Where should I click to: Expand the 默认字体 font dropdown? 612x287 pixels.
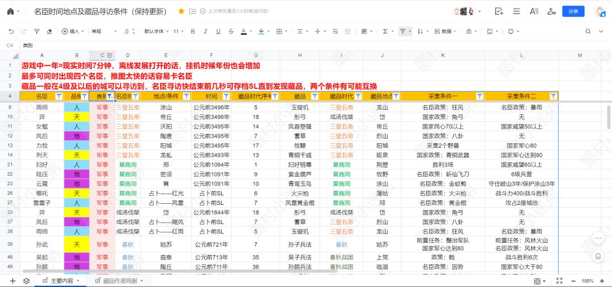[x=156, y=32]
